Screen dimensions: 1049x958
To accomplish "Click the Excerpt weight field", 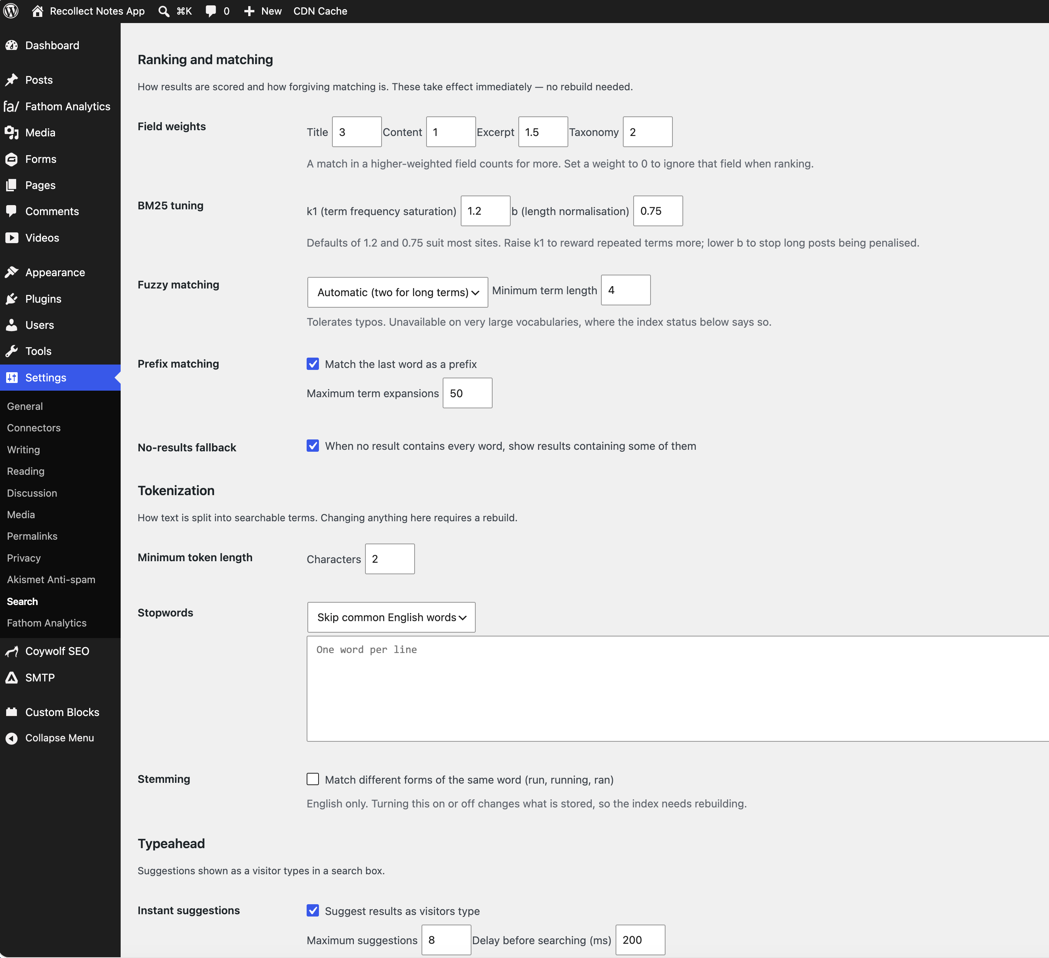I will [x=543, y=132].
